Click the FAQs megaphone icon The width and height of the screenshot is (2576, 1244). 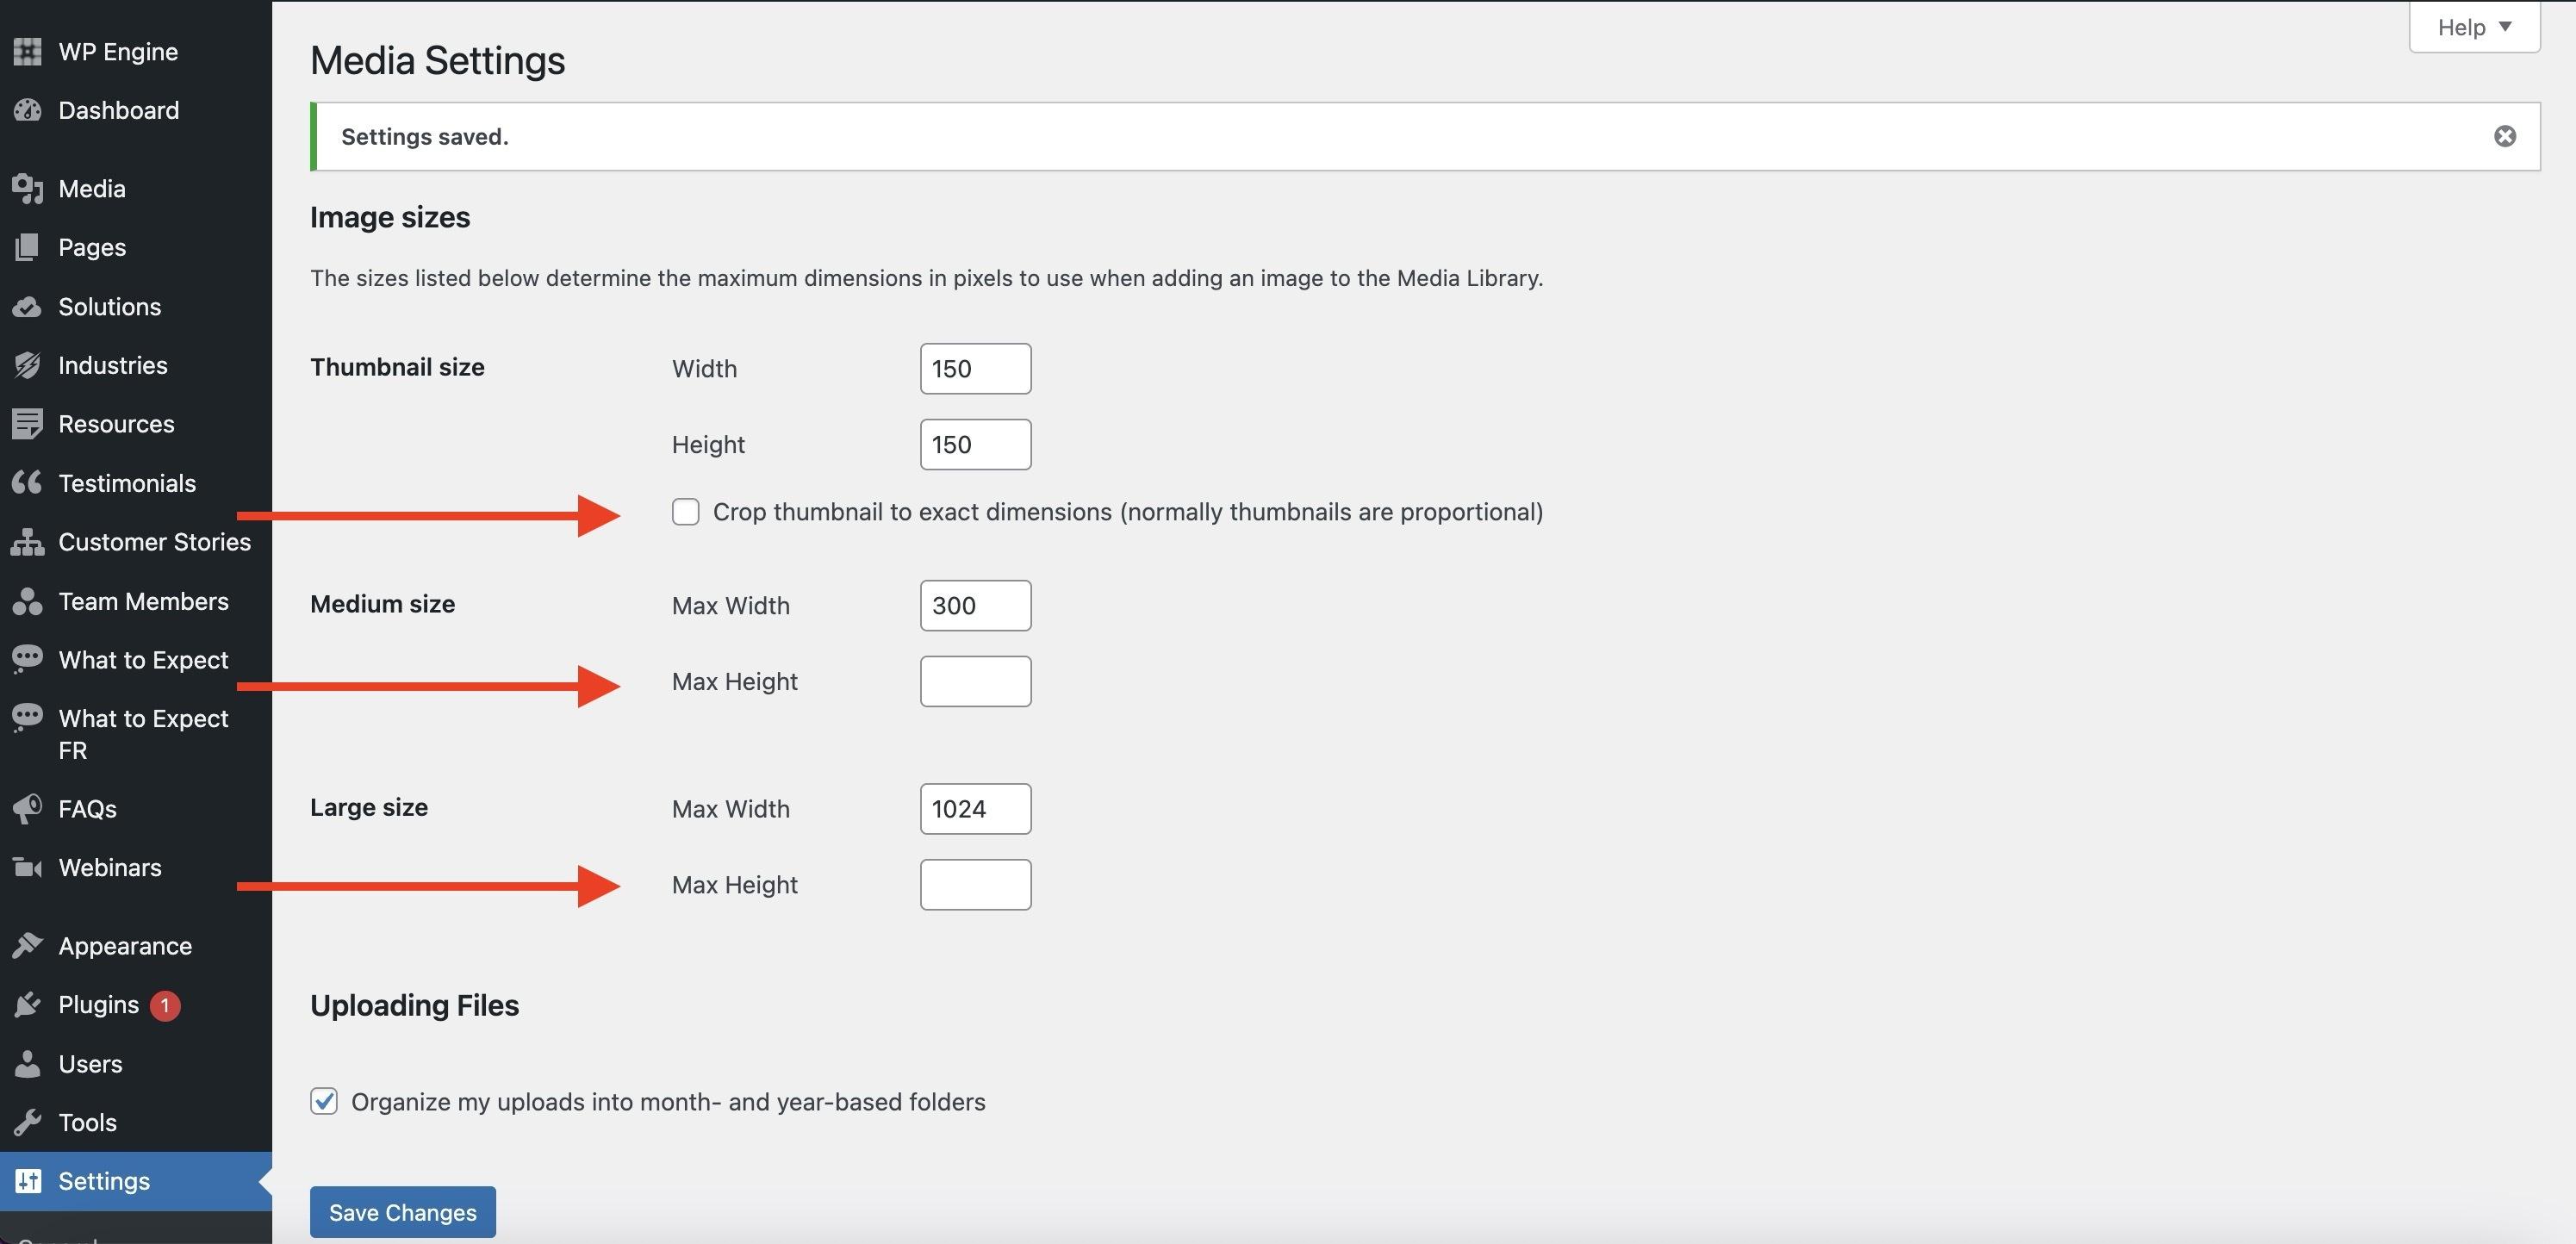click(x=27, y=808)
